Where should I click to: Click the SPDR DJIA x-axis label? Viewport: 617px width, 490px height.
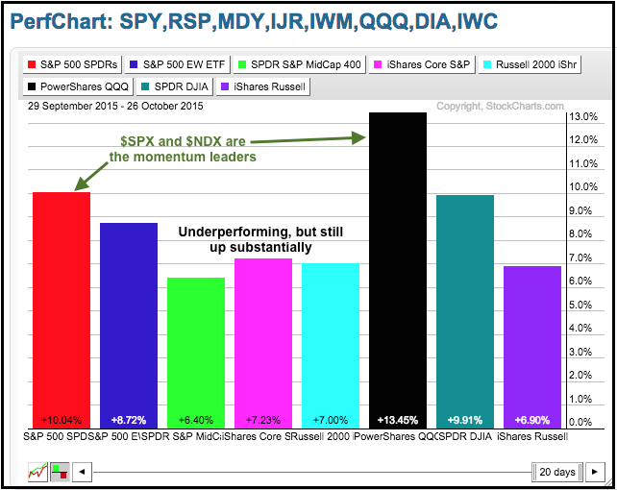pyautogui.click(x=465, y=436)
